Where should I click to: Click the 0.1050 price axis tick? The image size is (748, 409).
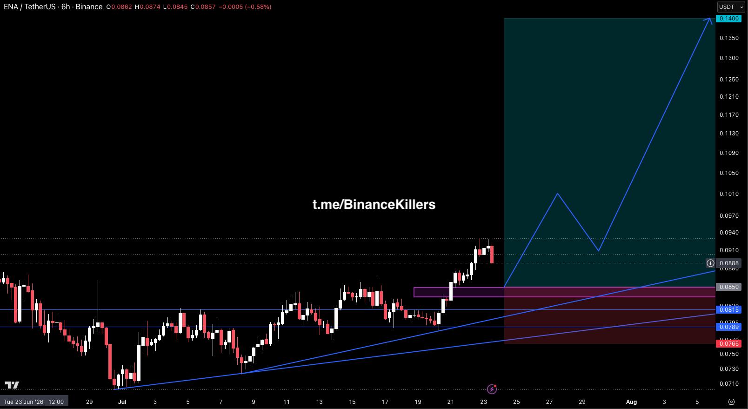coord(729,173)
